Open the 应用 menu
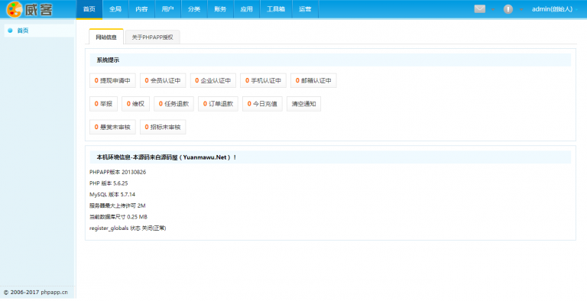This screenshot has width=587, height=301. [246, 9]
